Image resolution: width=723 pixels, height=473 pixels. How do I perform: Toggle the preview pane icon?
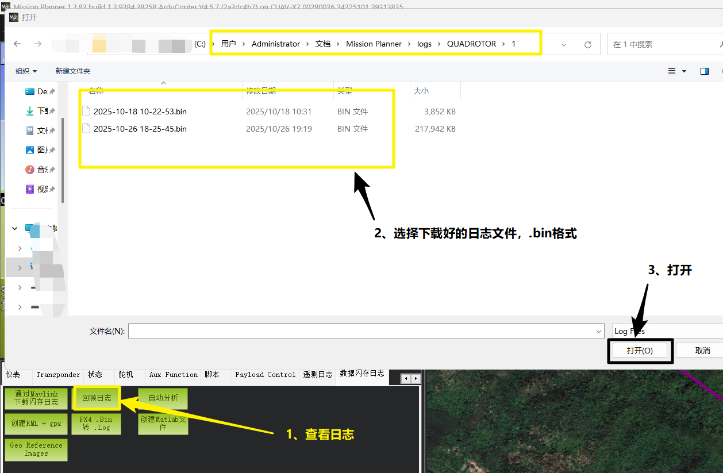coord(705,71)
